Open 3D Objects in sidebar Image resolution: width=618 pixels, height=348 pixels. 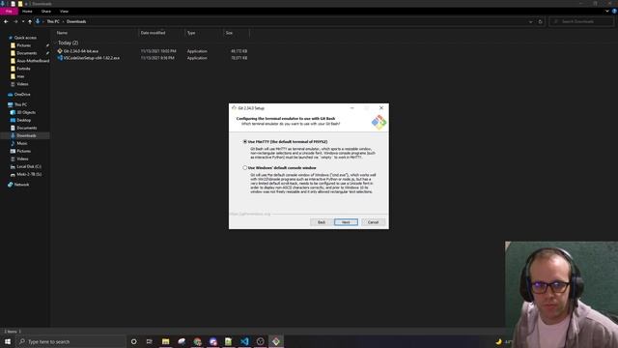click(26, 112)
